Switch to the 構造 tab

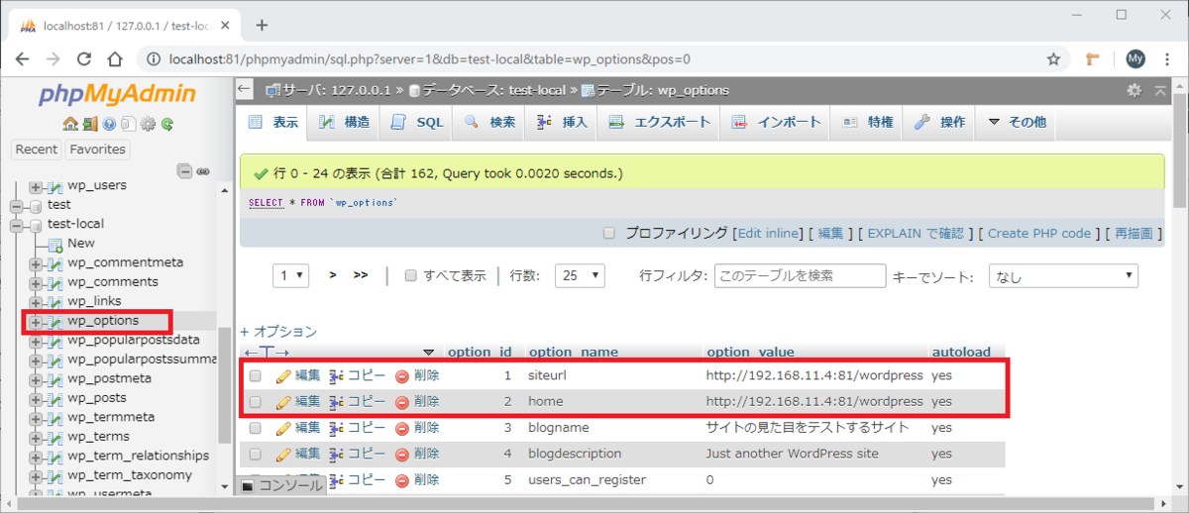(x=344, y=122)
